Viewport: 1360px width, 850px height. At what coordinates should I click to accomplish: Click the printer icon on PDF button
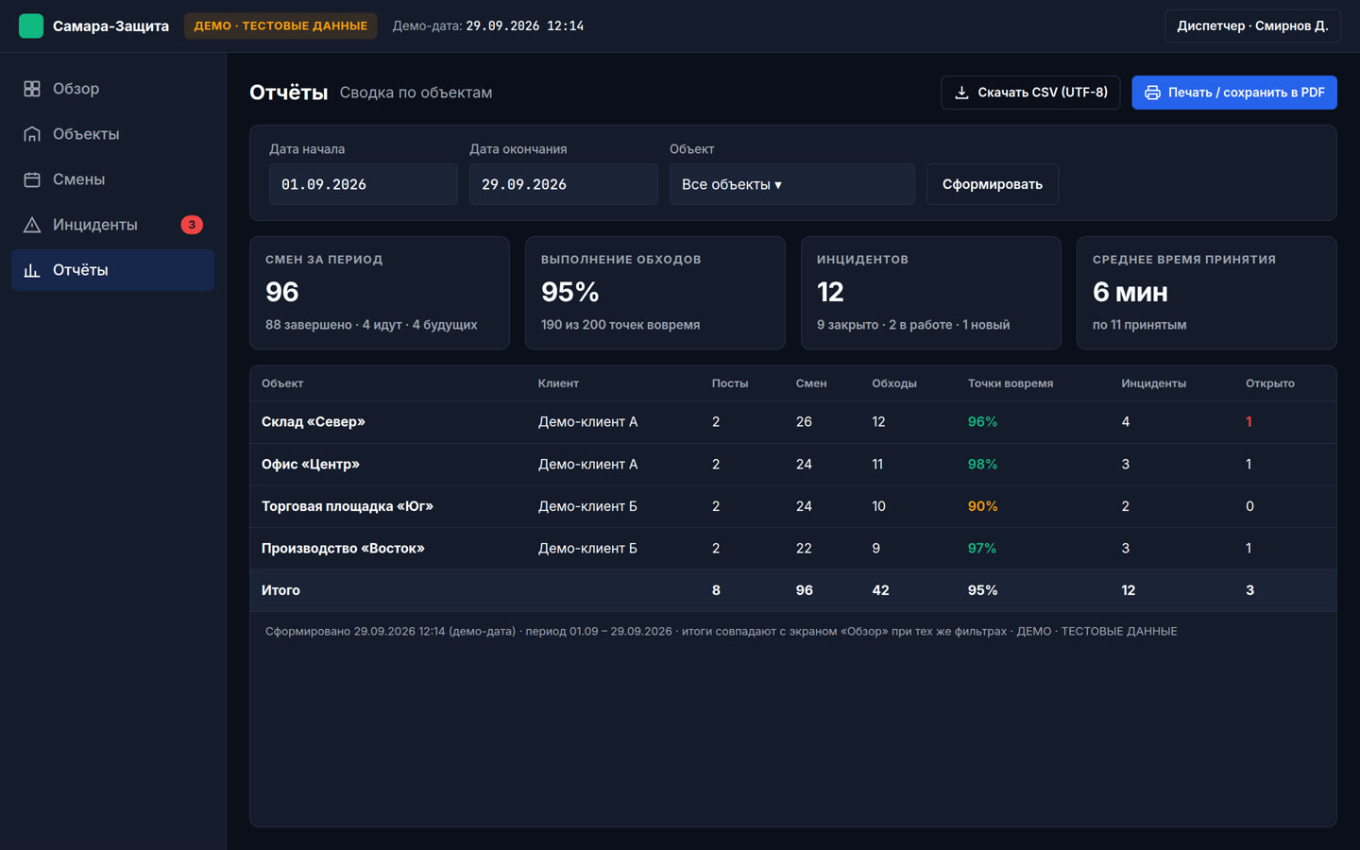coord(1152,93)
